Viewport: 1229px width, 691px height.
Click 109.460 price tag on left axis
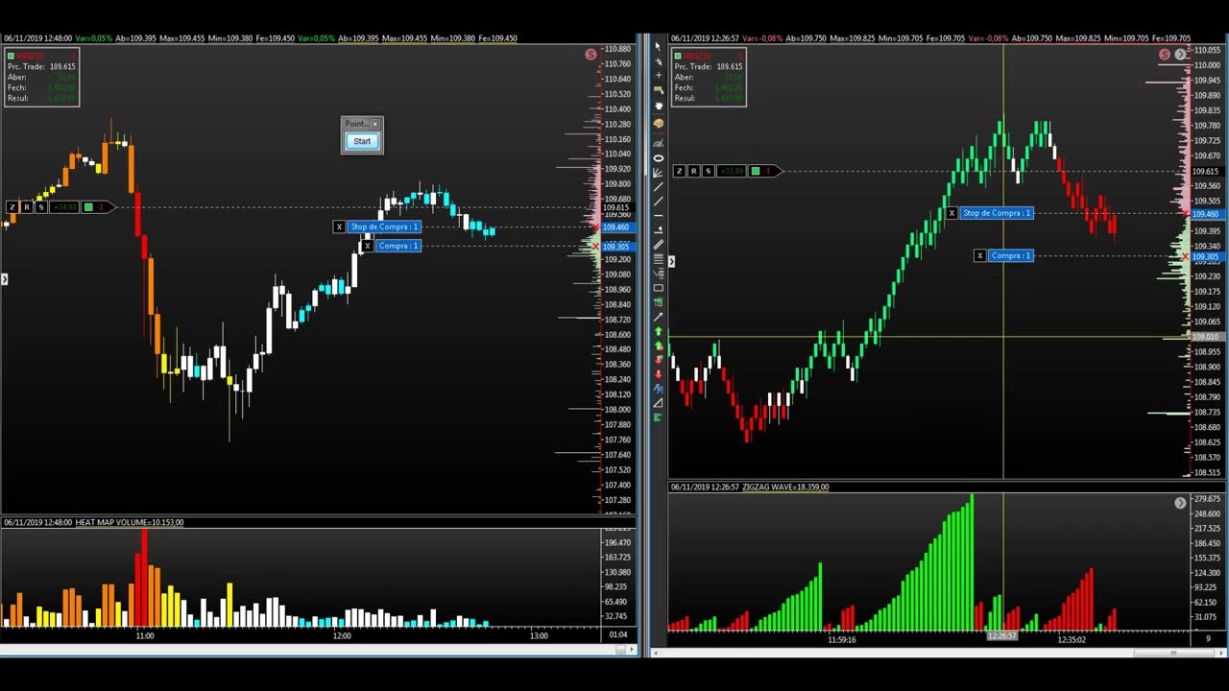tap(615, 227)
